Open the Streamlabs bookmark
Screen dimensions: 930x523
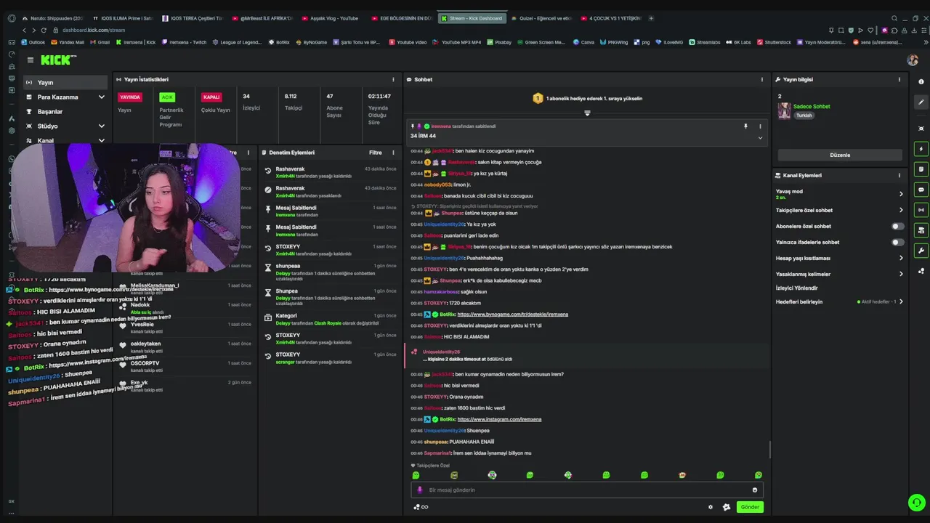click(705, 42)
